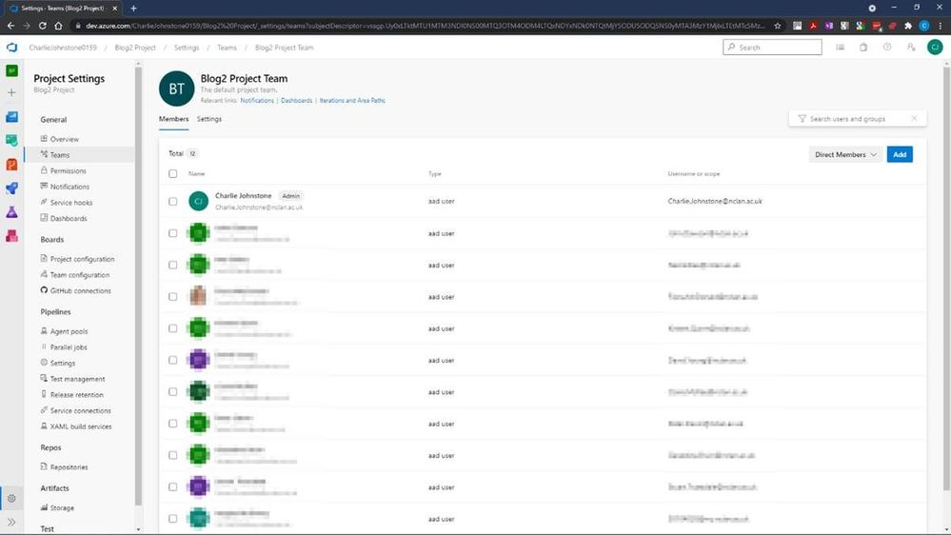Focus the header Search box
The image size is (951, 535).
pyautogui.click(x=772, y=48)
